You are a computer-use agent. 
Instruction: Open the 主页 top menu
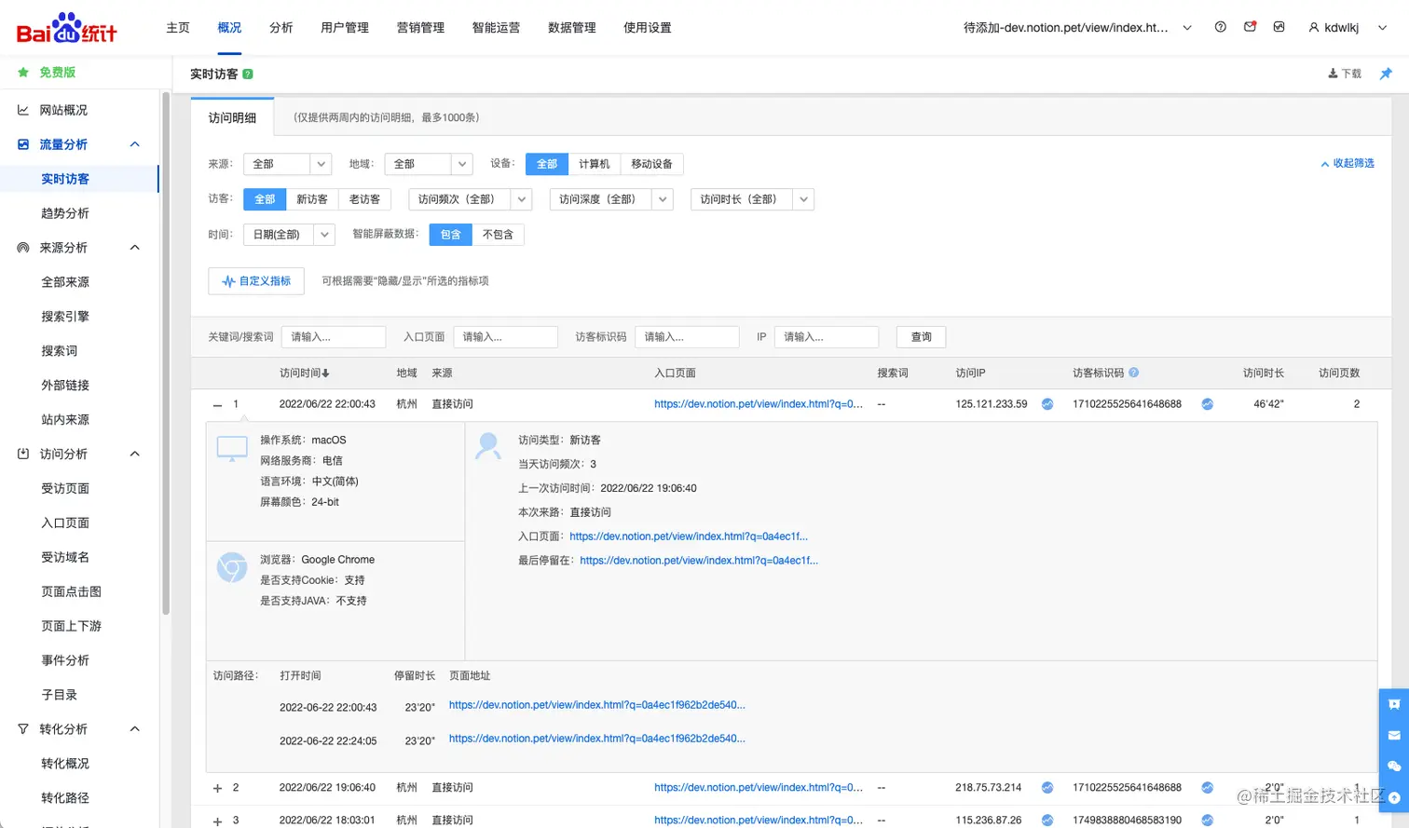178,28
